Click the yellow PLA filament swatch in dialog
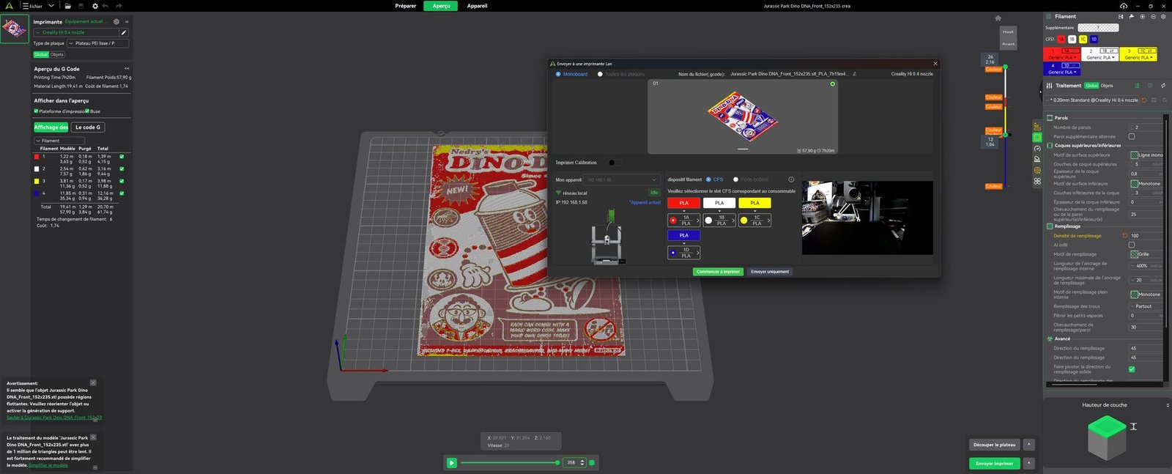1172x474 pixels. pyautogui.click(x=754, y=203)
